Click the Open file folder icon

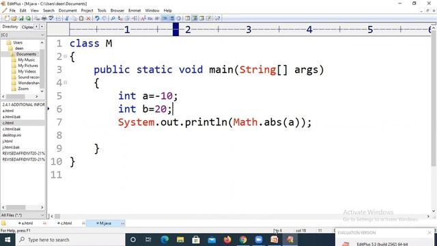[14, 18]
